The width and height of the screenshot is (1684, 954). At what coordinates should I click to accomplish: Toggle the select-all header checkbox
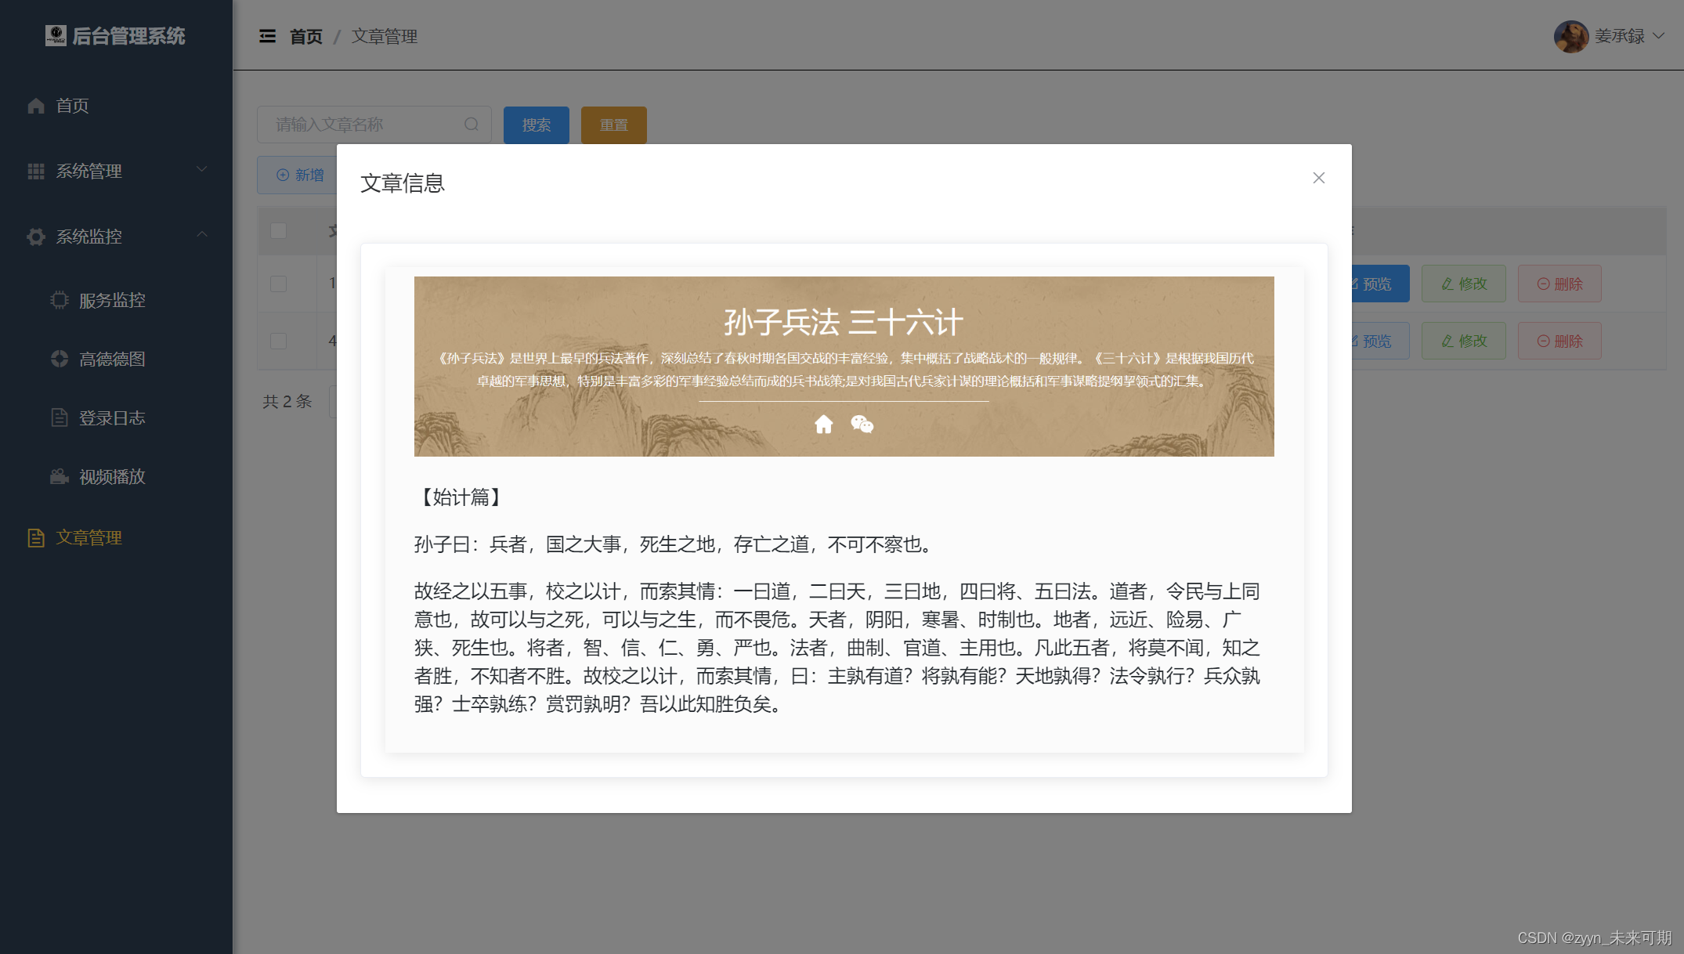point(278,231)
